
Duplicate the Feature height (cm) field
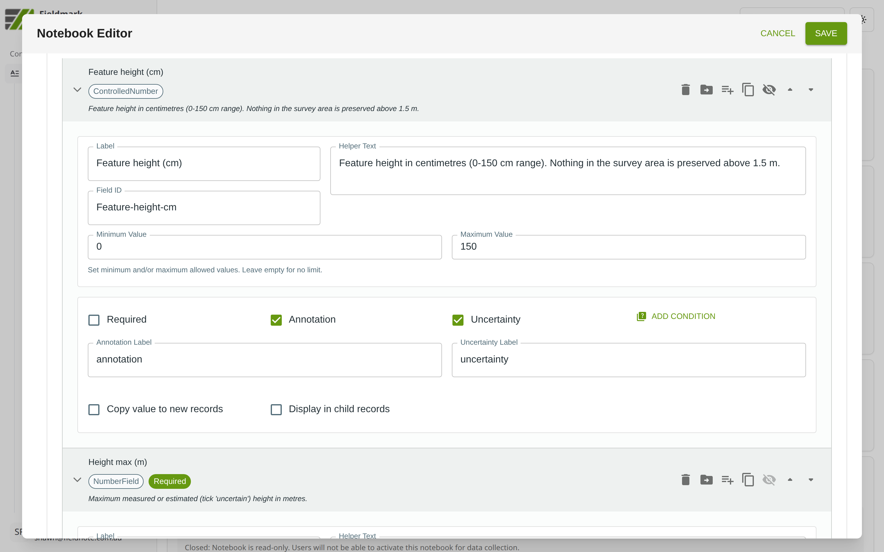point(748,90)
